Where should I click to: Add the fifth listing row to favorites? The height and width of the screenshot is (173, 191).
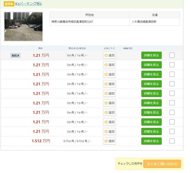(110, 93)
